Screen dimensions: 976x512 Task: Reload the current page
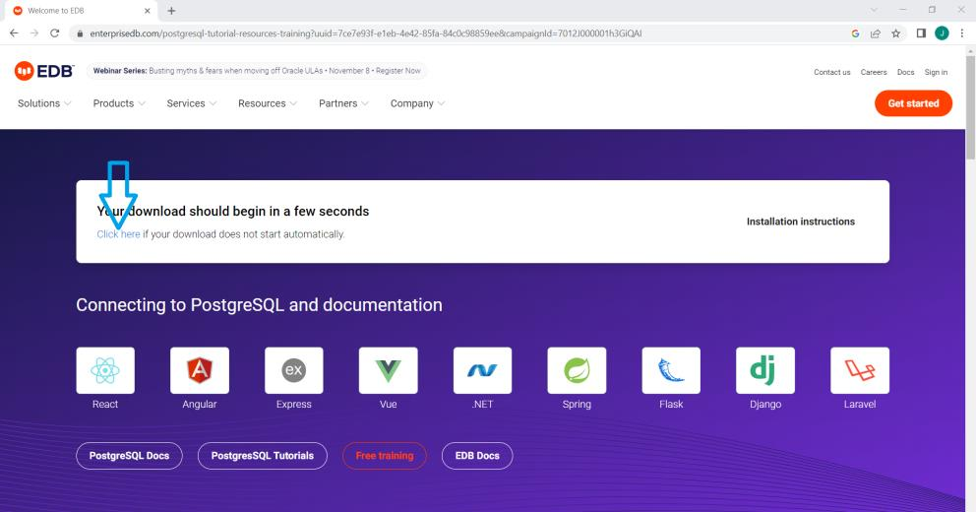coord(55,33)
